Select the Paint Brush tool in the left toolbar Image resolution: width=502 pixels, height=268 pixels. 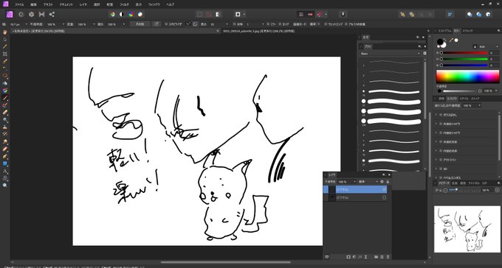coord(5,98)
